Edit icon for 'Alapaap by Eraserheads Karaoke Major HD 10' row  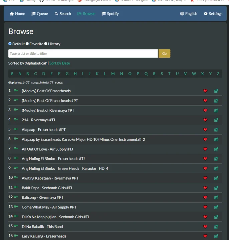click(216, 139)
